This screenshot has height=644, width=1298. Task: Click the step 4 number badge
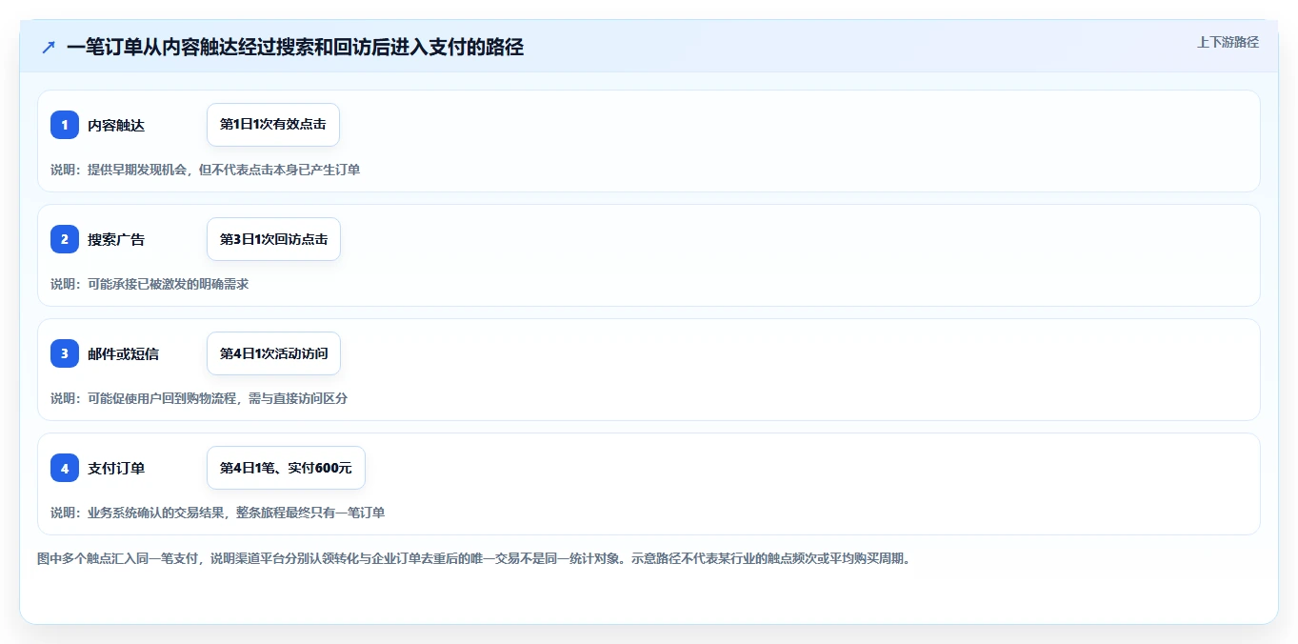point(65,468)
